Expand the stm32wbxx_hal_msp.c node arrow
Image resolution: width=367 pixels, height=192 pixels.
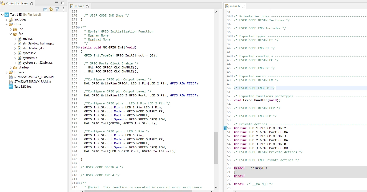[15, 43]
